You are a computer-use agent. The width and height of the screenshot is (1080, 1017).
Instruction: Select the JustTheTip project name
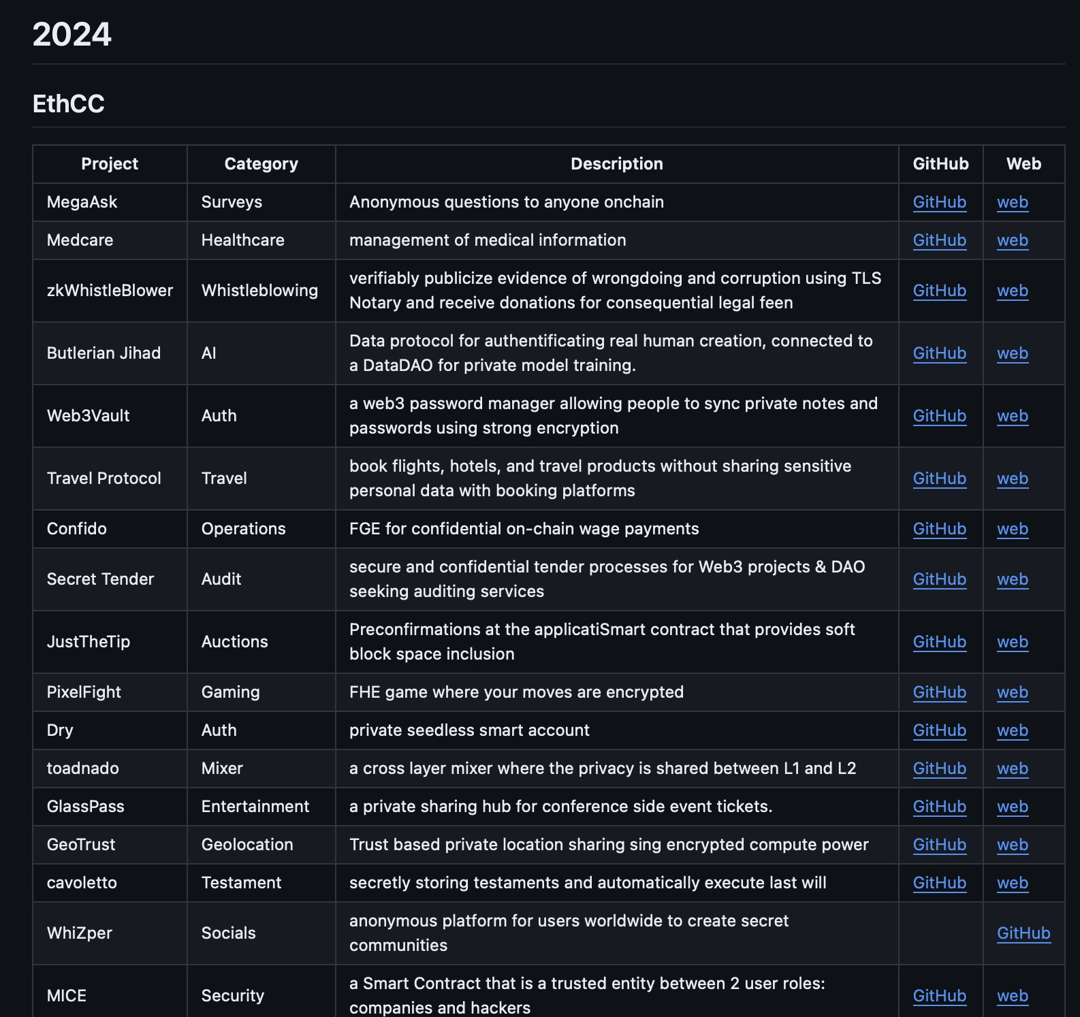click(x=88, y=642)
